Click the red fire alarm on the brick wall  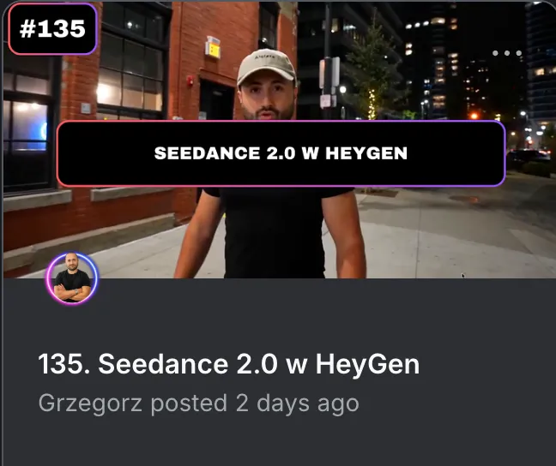(x=190, y=81)
